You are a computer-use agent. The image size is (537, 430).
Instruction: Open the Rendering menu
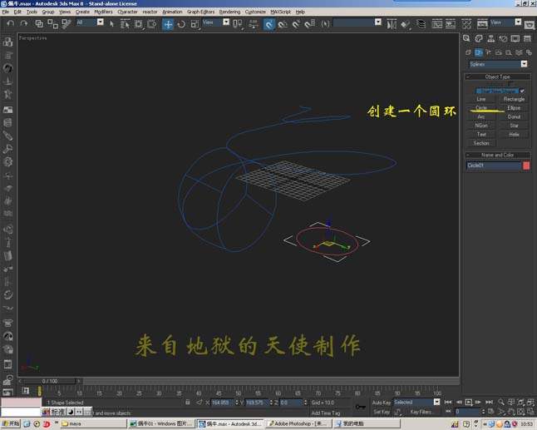(x=229, y=12)
